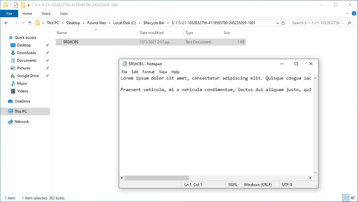Open Notepad View menu
The image size is (358, 202).
click(x=163, y=72)
